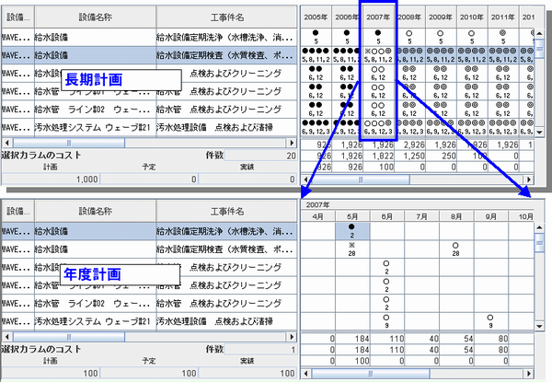The height and width of the screenshot is (382, 552).
Task: Click left arrow of 長期計画 equipment table horizontal scrollbar
Action: click(x=6, y=143)
